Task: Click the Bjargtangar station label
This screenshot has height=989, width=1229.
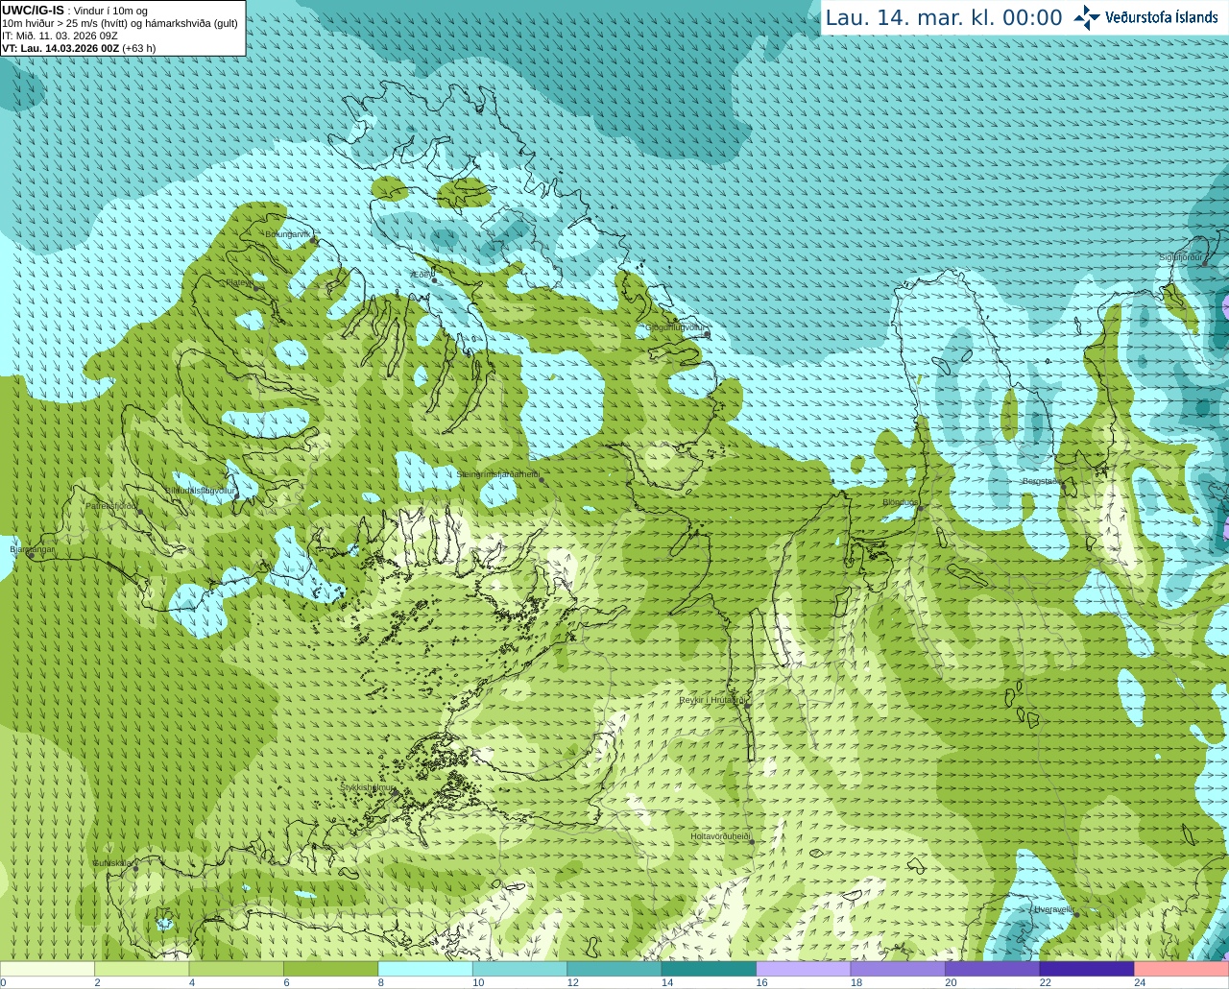Action: 33,549
